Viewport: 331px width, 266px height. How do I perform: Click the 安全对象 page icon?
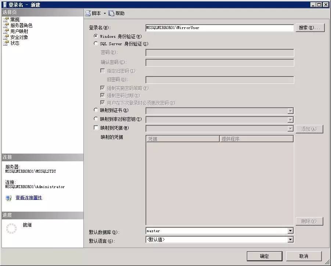click(x=6, y=37)
